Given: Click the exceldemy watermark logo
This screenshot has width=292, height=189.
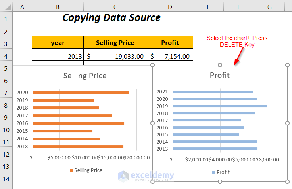Looking at the screenshot, I should (x=123, y=175).
